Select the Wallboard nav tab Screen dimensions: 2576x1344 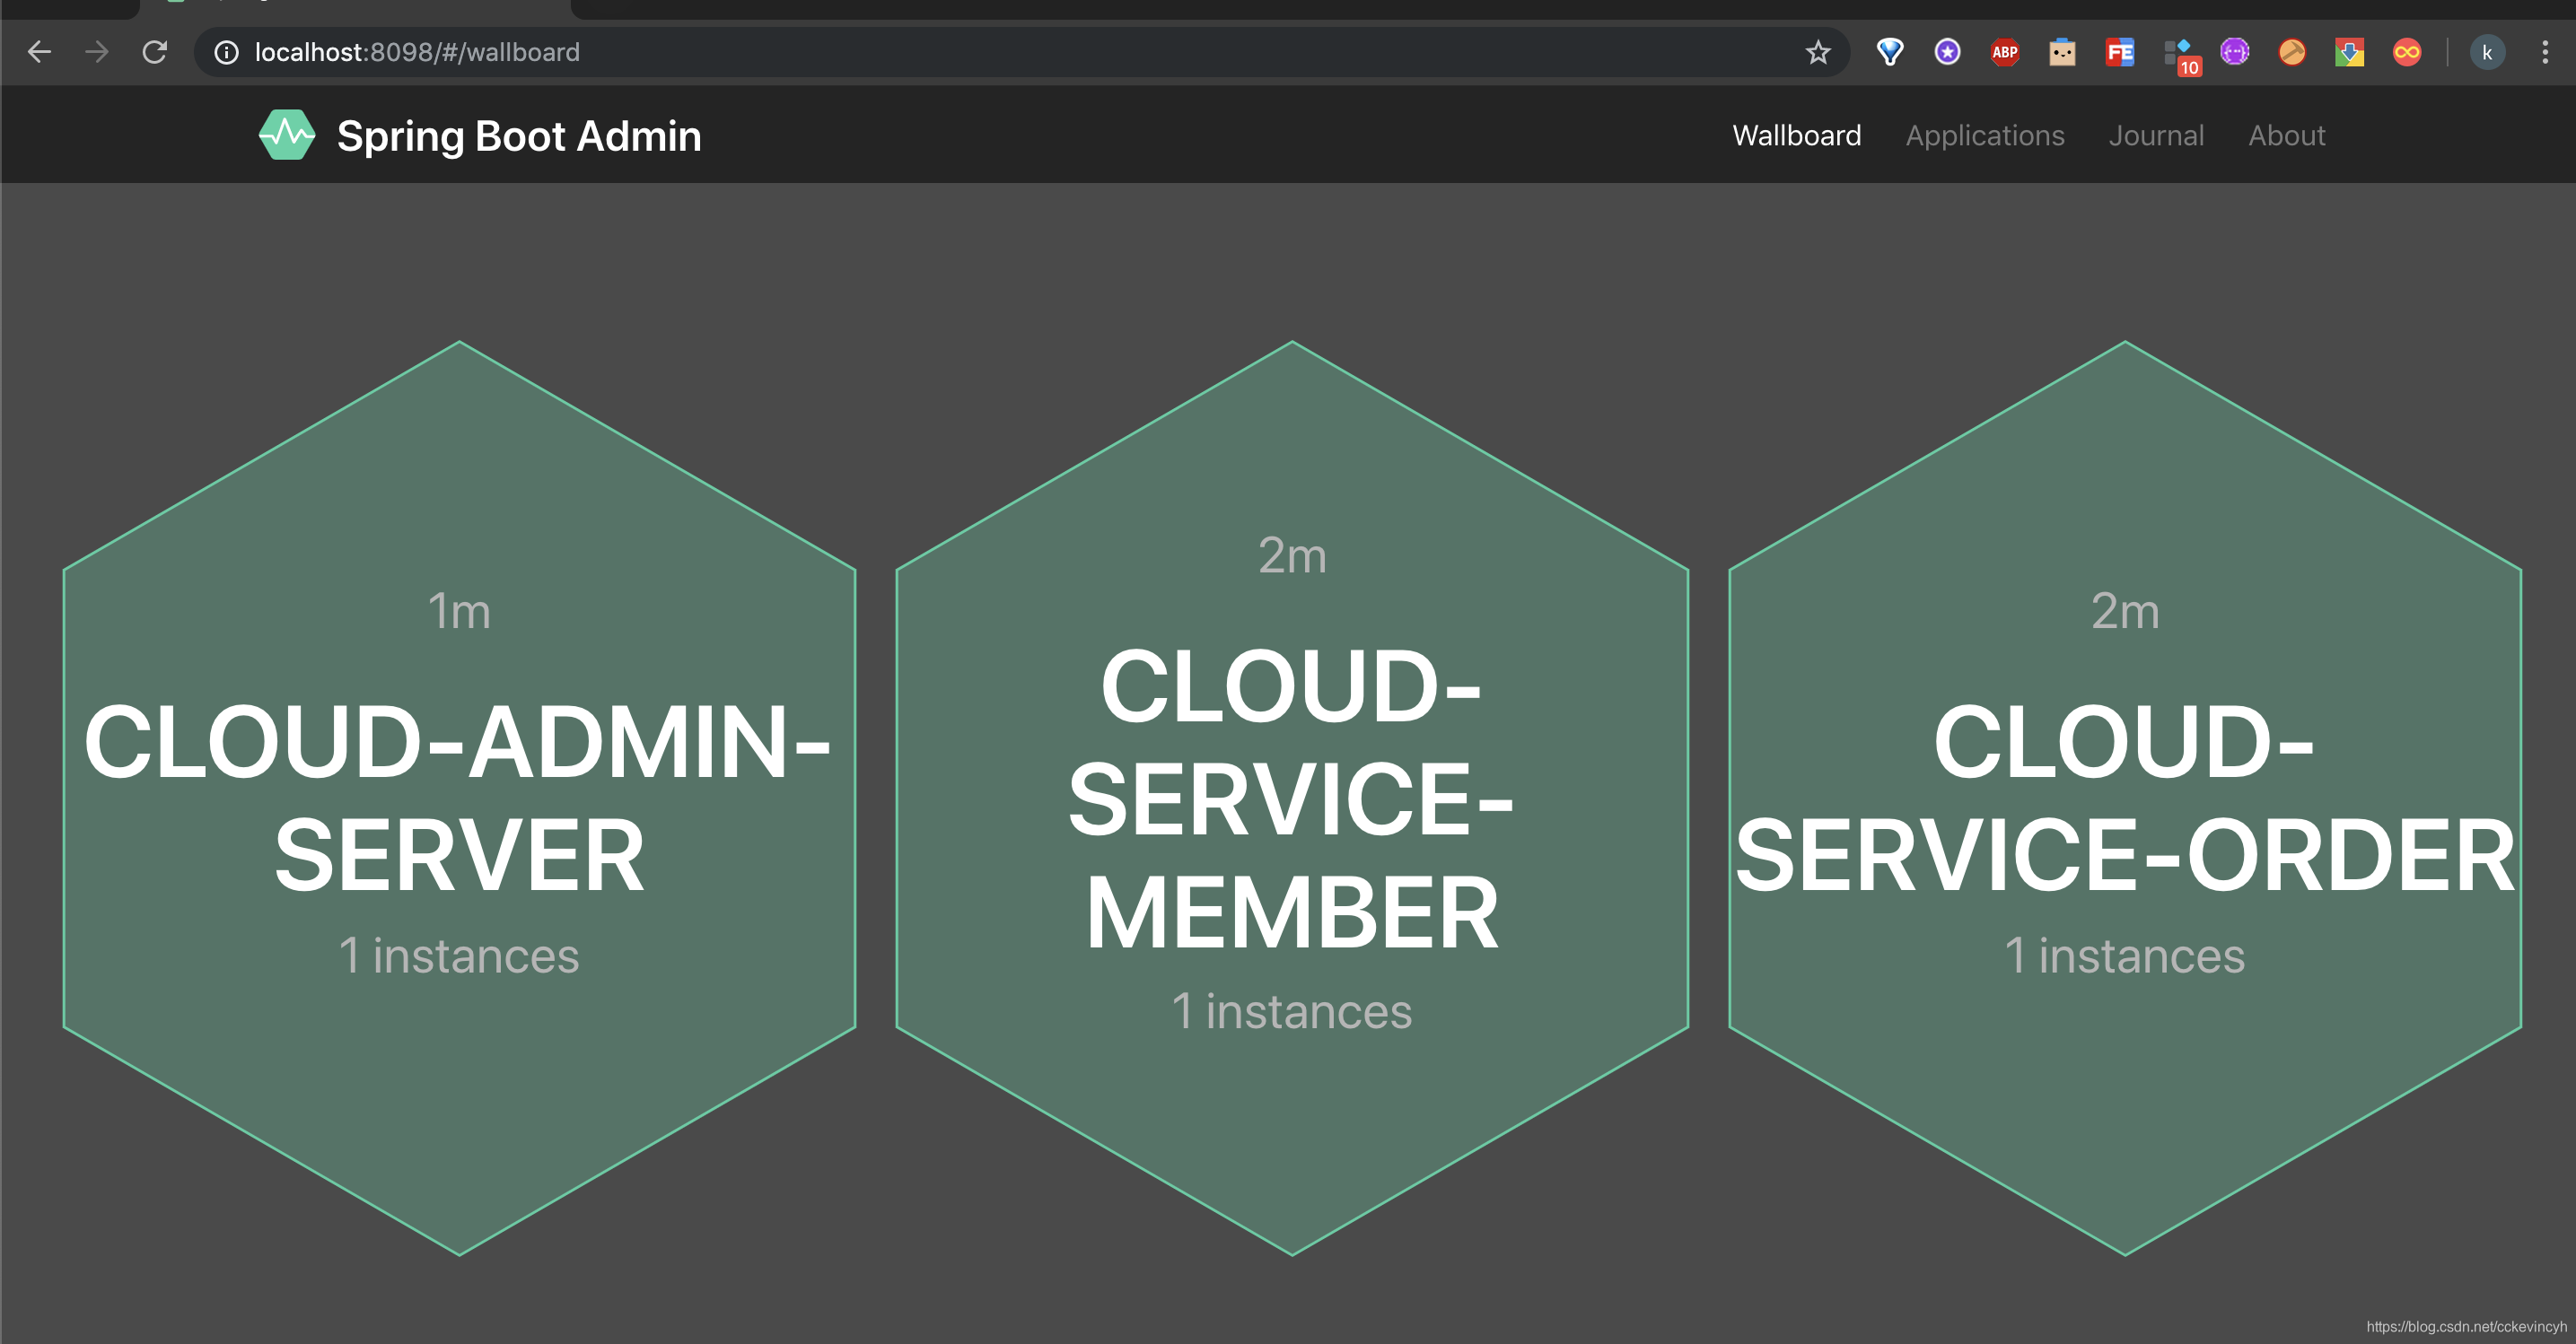1797,135
